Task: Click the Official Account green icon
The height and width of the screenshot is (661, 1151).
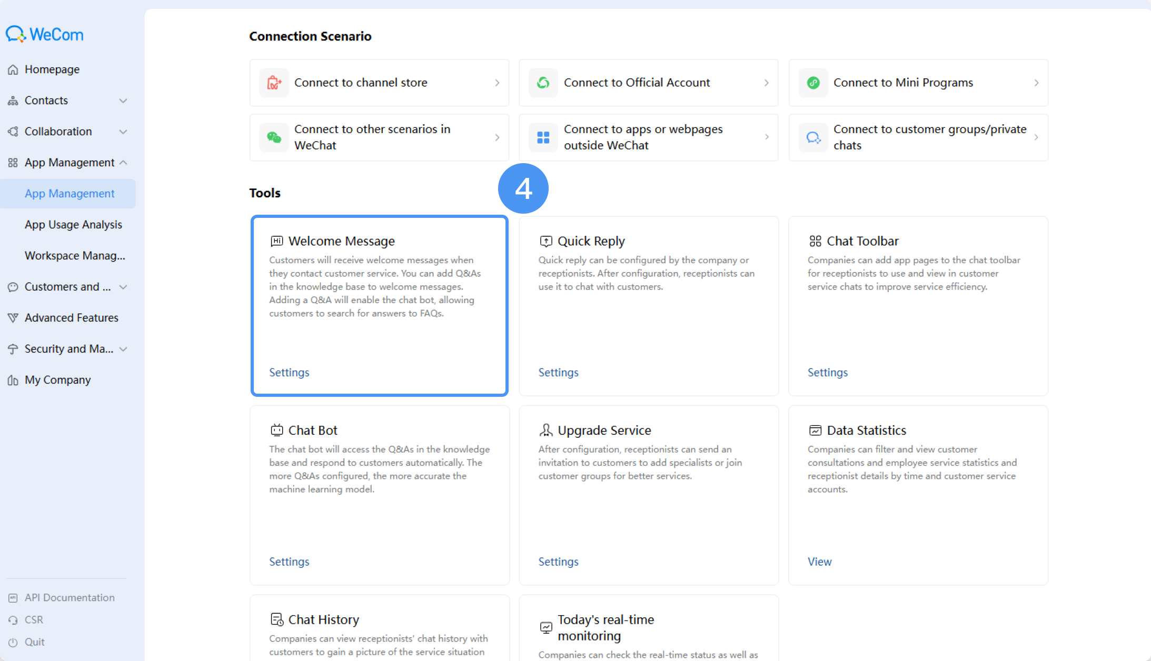Action: [x=543, y=83]
